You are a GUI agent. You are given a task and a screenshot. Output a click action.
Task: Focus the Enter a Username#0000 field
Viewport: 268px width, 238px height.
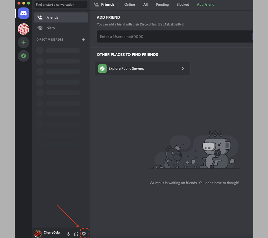point(174,37)
